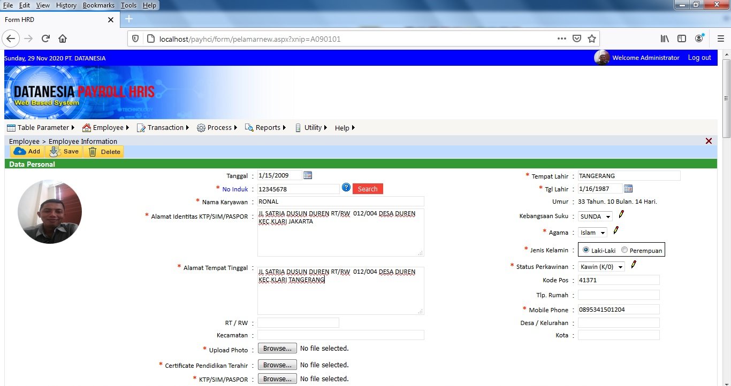The width and height of the screenshot is (731, 386).
Task: Select the Laki-Laki radio button
Action: click(x=586, y=250)
